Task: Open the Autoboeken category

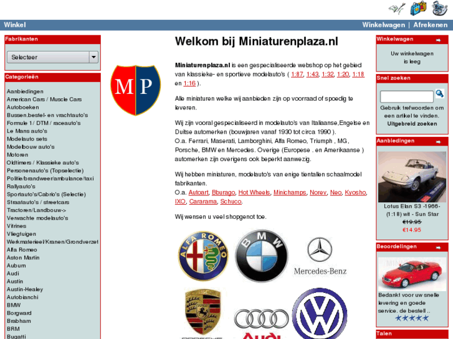Action: click(x=23, y=108)
